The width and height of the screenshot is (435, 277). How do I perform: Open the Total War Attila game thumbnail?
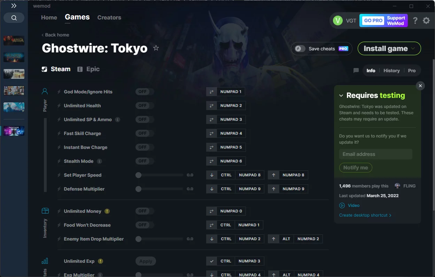(x=14, y=40)
